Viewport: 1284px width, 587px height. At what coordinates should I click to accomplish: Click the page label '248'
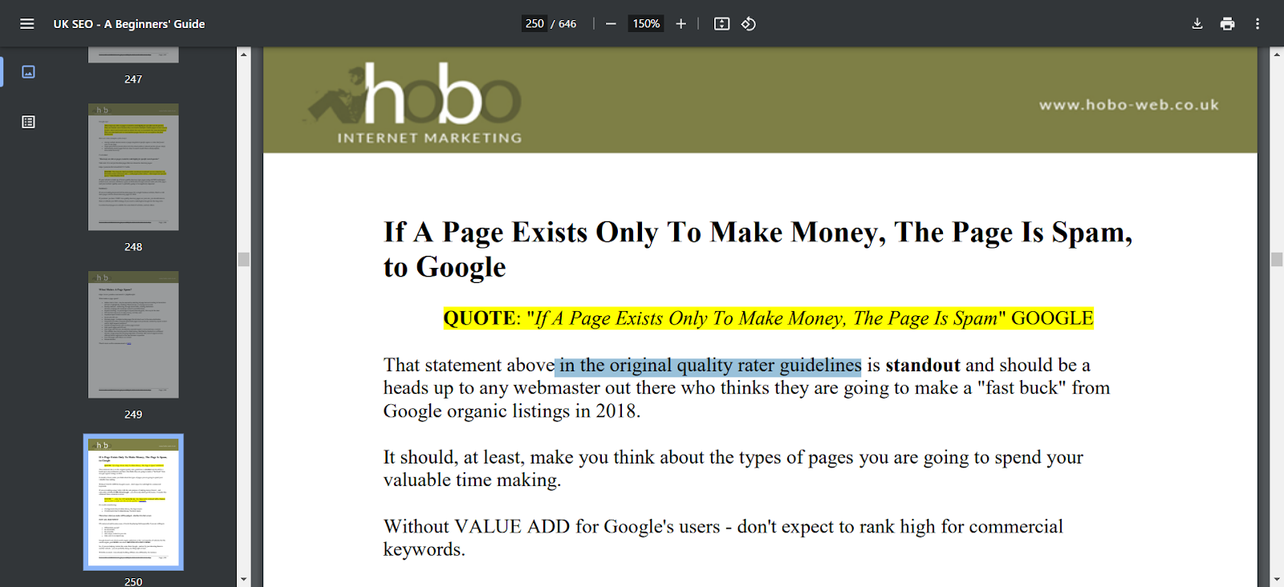click(x=133, y=247)
